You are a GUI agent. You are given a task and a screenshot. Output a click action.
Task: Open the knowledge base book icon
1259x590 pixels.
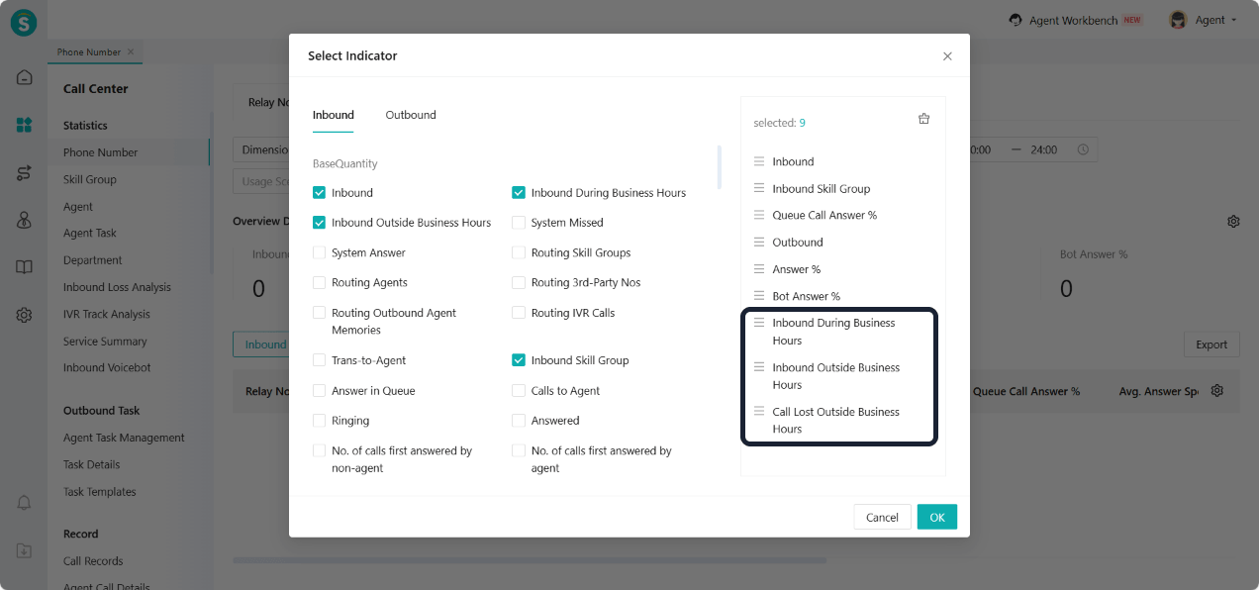click(x=25, y=267)
